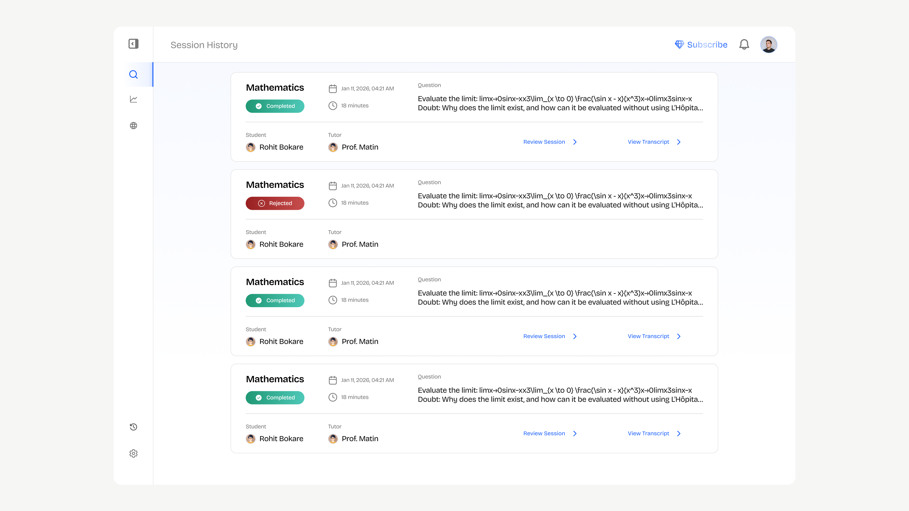Open settings gear in sidebar
Image resolution: width=909 pixels, height=511 pixels.
coord(134,454)
